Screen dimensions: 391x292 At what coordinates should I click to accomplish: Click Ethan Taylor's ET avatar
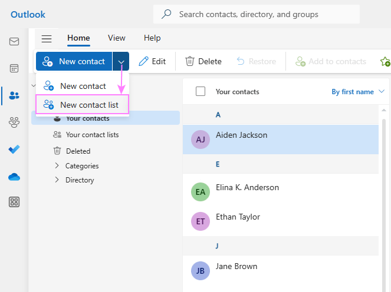coord(201,221)
